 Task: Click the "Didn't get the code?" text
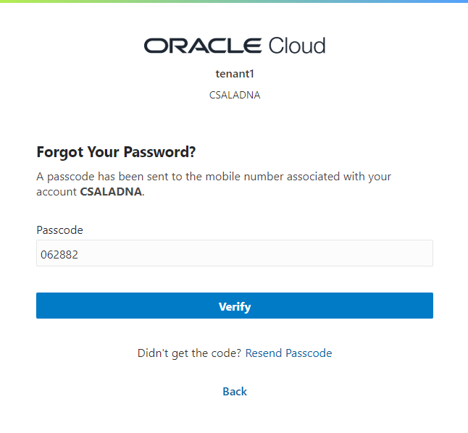click(x=189, y=353)
